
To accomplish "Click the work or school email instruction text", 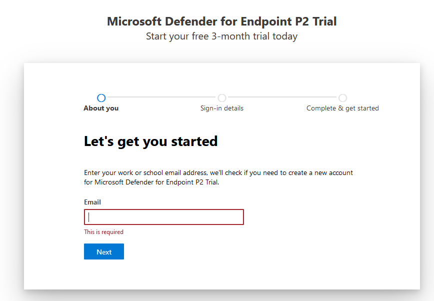I will 218,172.
